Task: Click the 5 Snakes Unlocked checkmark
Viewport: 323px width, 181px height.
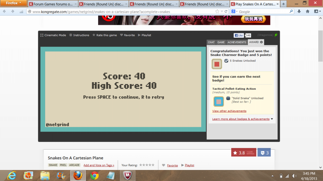Action: (x=226, y=61)
